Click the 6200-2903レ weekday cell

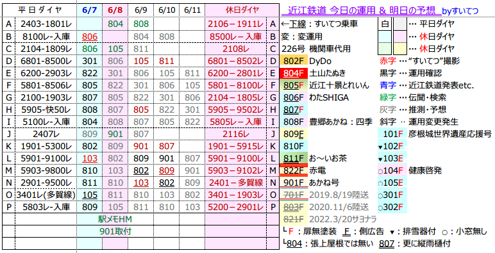pos(46,73)
